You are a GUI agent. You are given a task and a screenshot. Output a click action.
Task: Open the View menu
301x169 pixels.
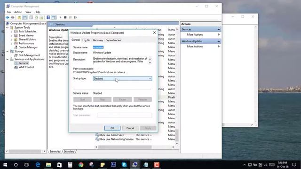pyautogui.click(x=28, y=12)
